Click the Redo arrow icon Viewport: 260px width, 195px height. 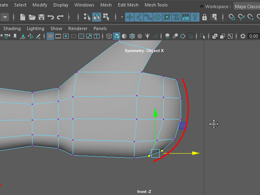(x=60, y=17)
